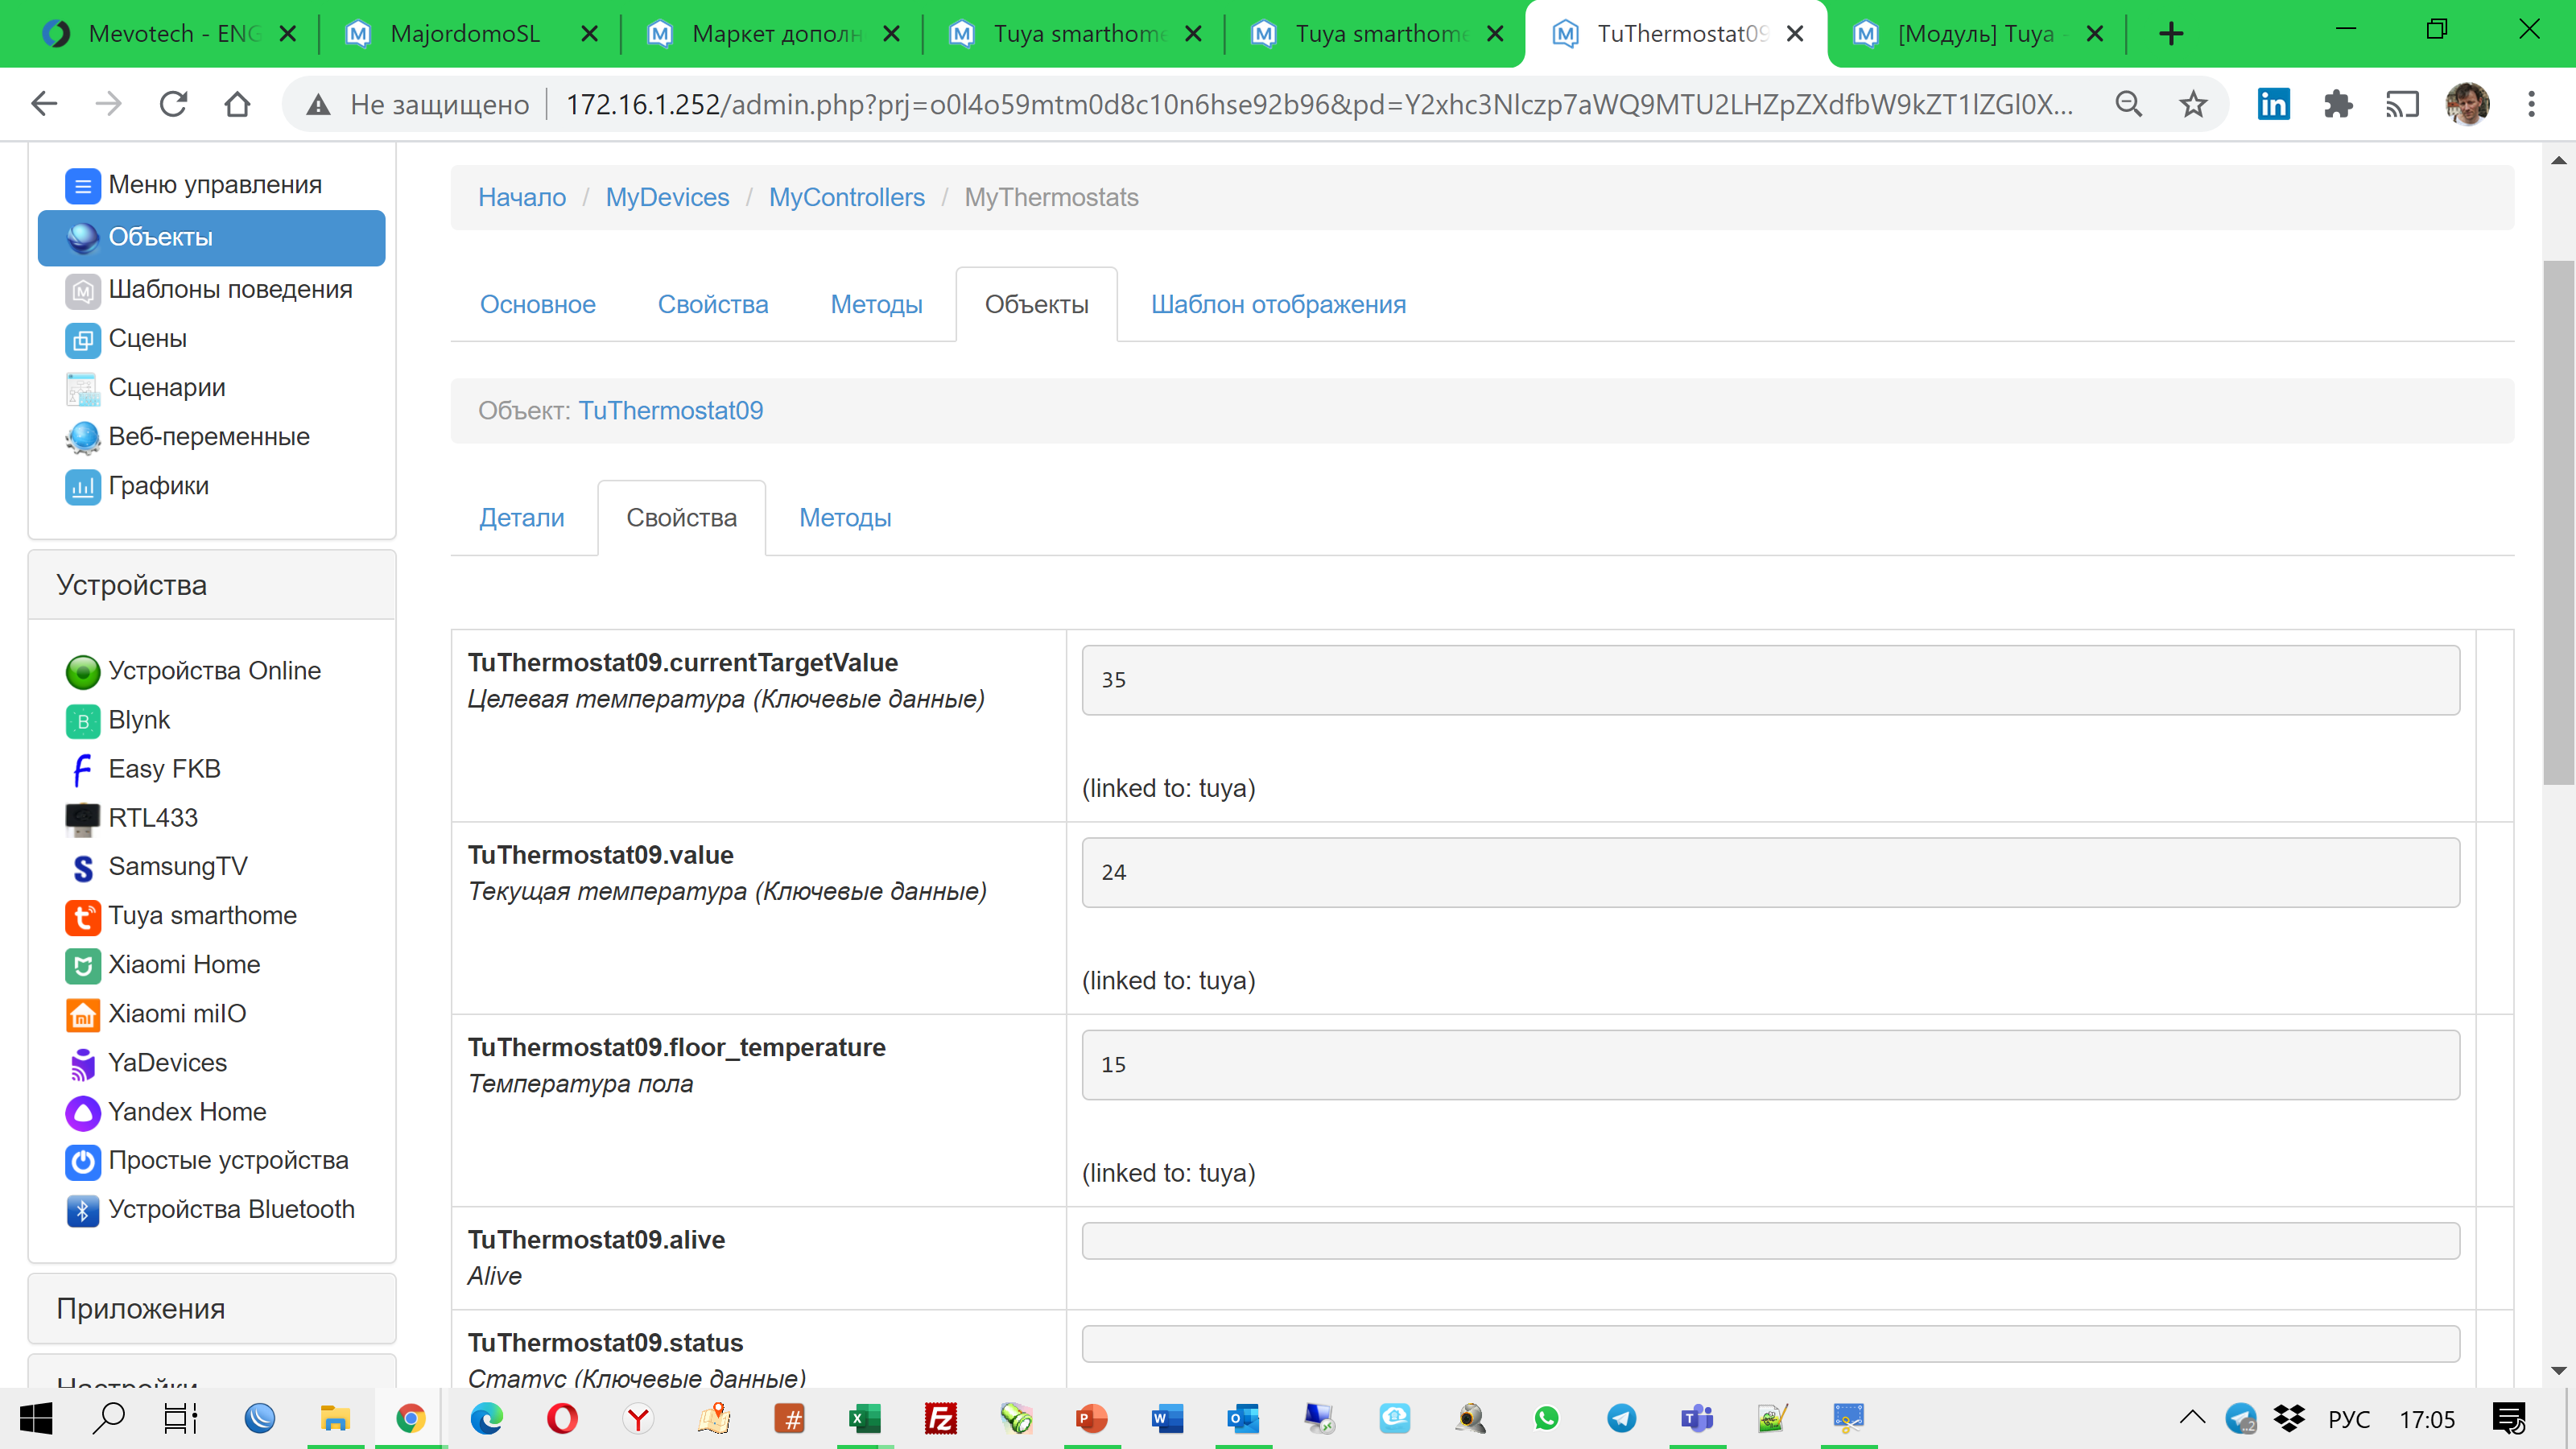Open SamsungTV devices
Image resolution: width=2576 pixels, height=1449 pixels.
pos(177,866)
